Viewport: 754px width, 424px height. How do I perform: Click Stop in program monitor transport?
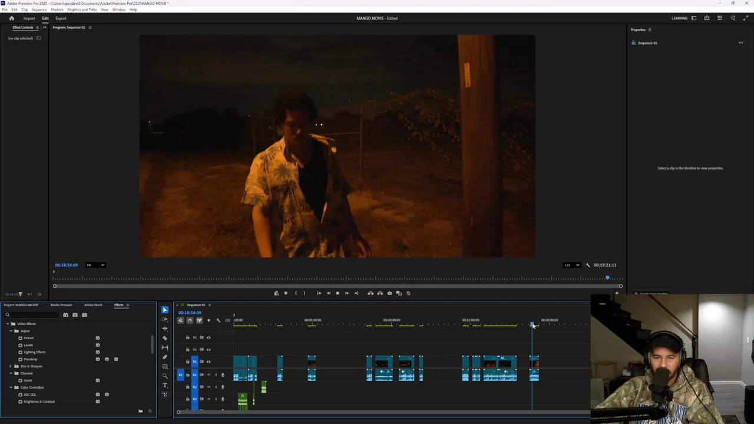tap(338, 293)
